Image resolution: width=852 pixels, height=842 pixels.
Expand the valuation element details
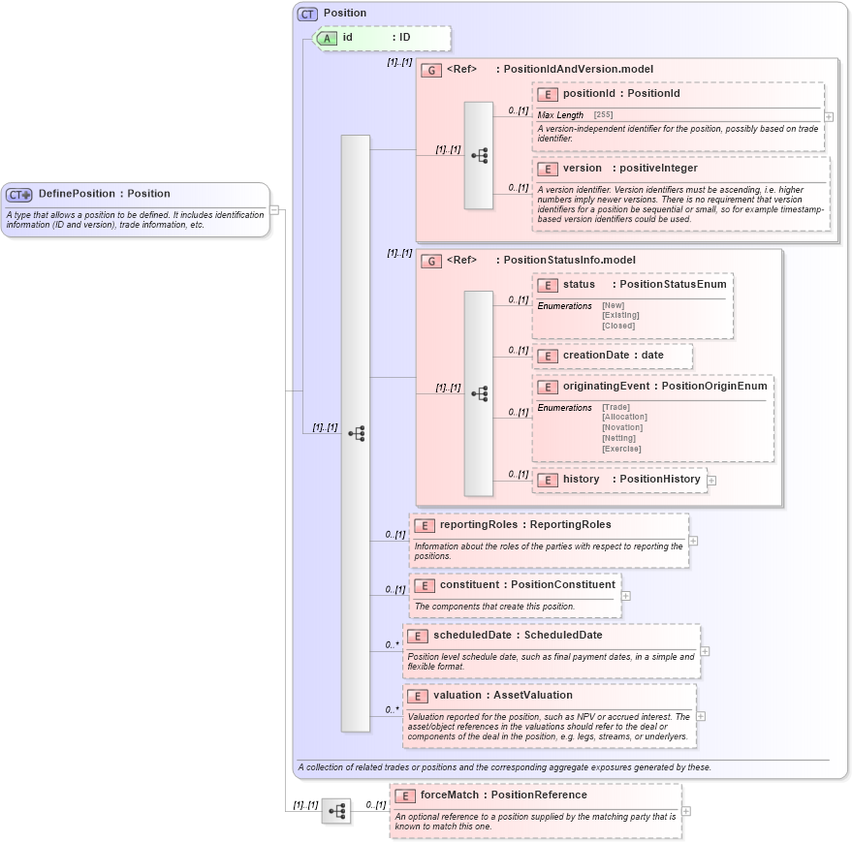click(x=700, y=715)
